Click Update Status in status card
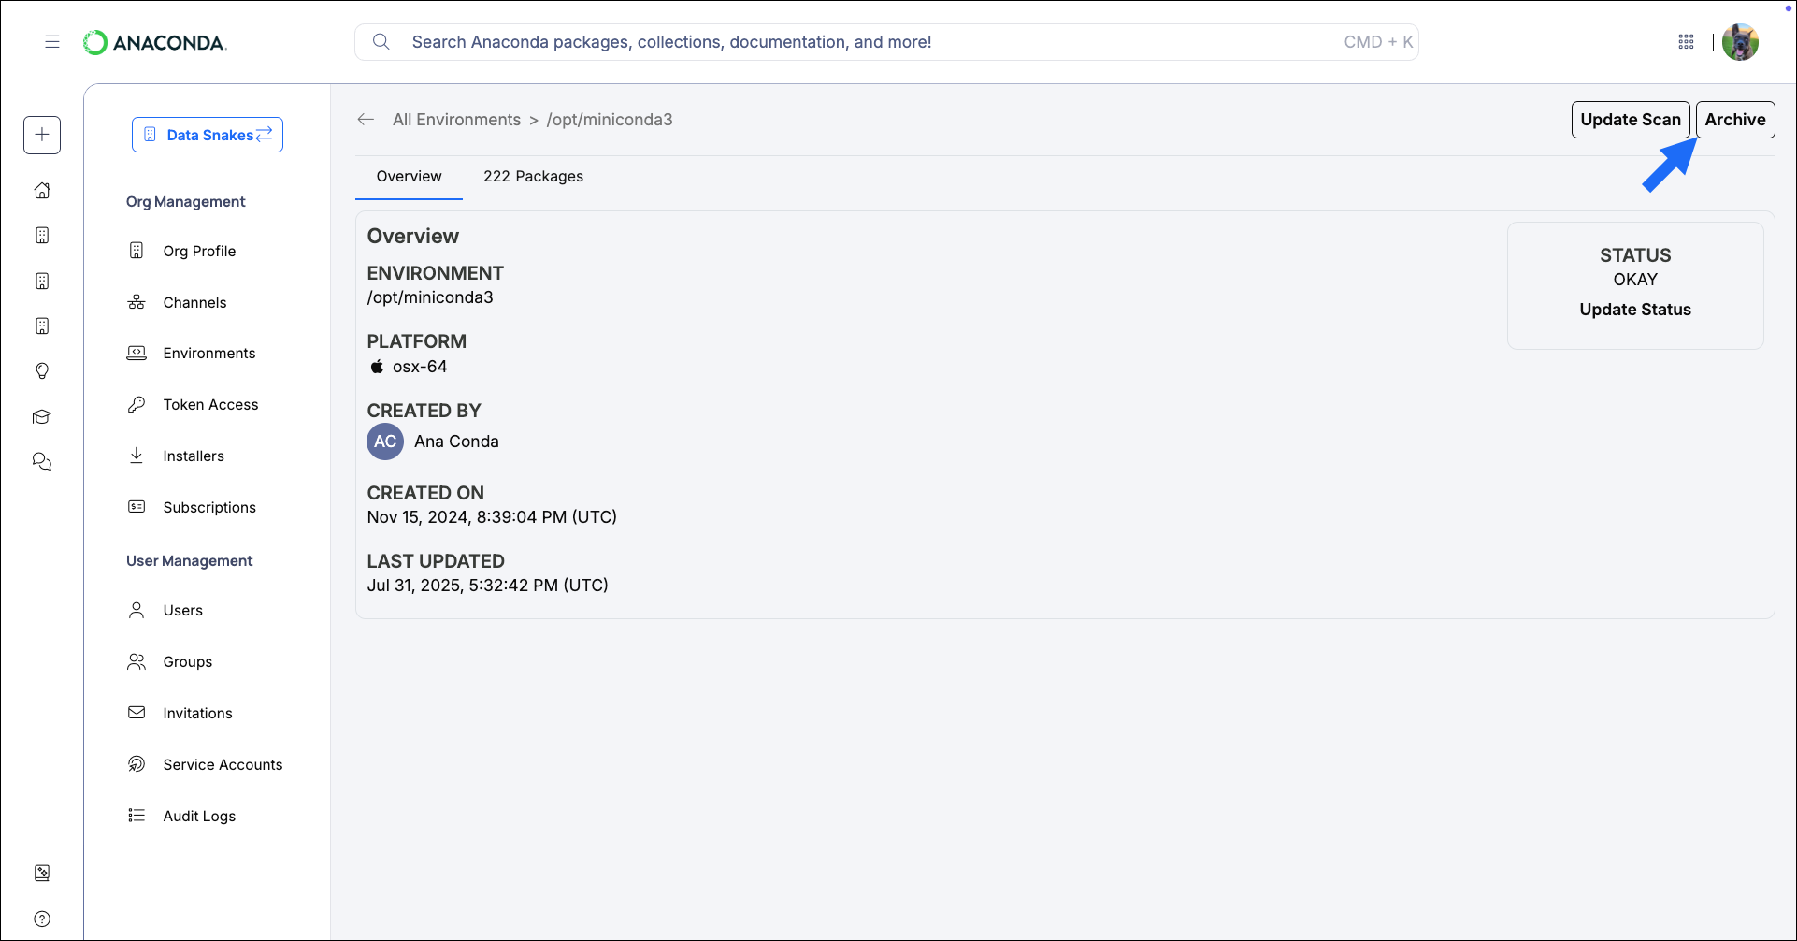This screenshot has height=941, width=1797. coord(1635,310)
